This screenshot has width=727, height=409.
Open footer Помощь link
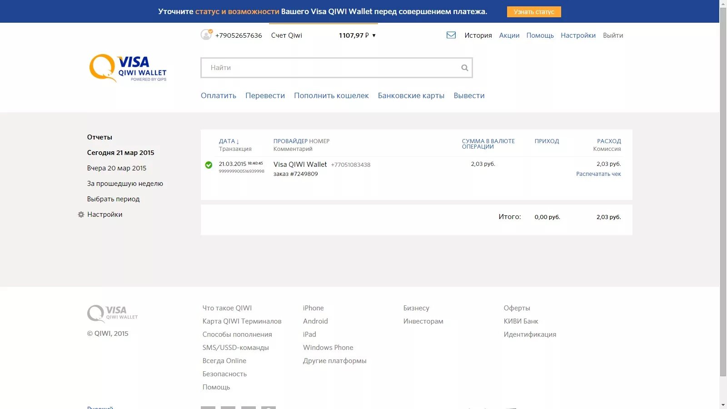[216, 387]
